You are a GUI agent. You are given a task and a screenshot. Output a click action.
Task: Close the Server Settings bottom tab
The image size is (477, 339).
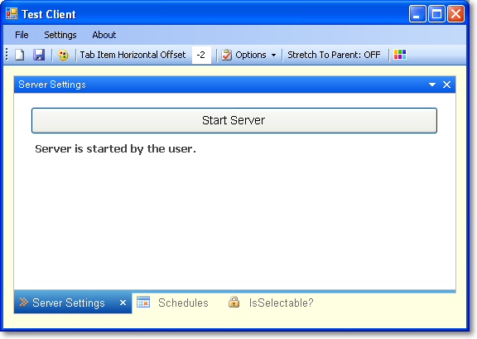point(123,303)
